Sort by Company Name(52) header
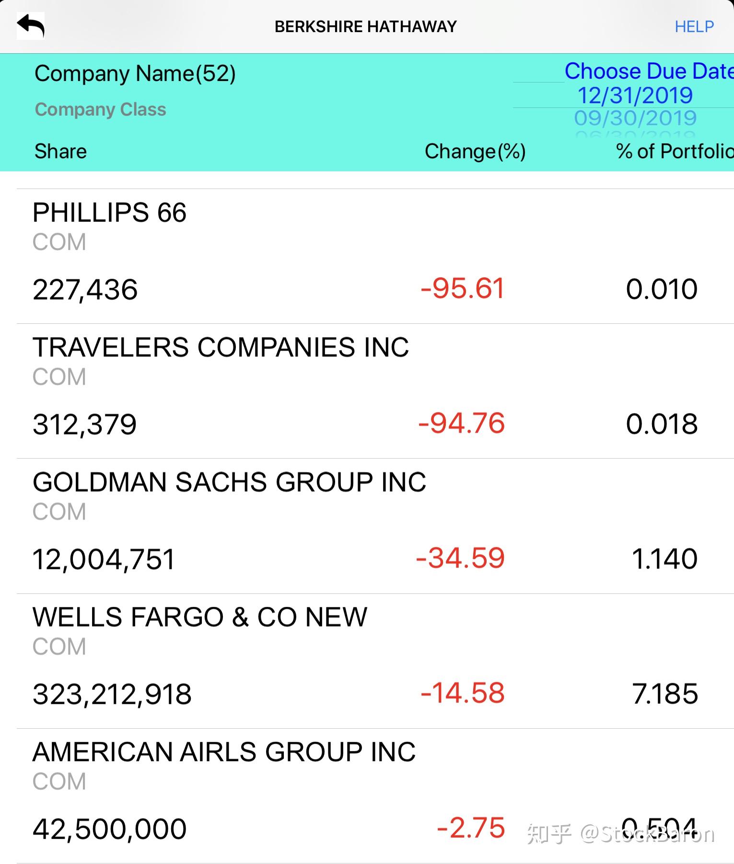 coord(135,74)
